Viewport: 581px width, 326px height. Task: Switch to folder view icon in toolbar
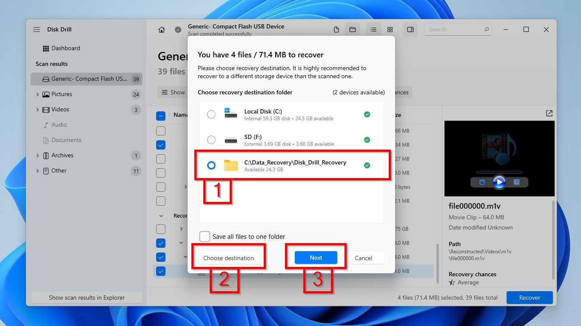pos(353,29)
